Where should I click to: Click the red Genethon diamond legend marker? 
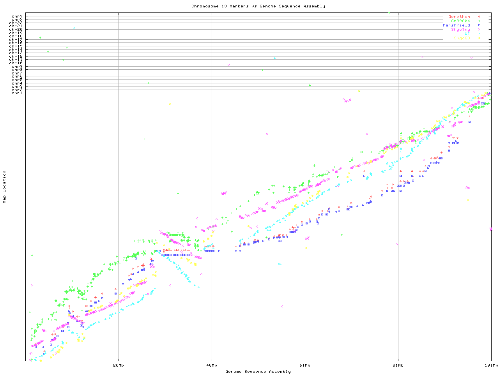(479, 17)
